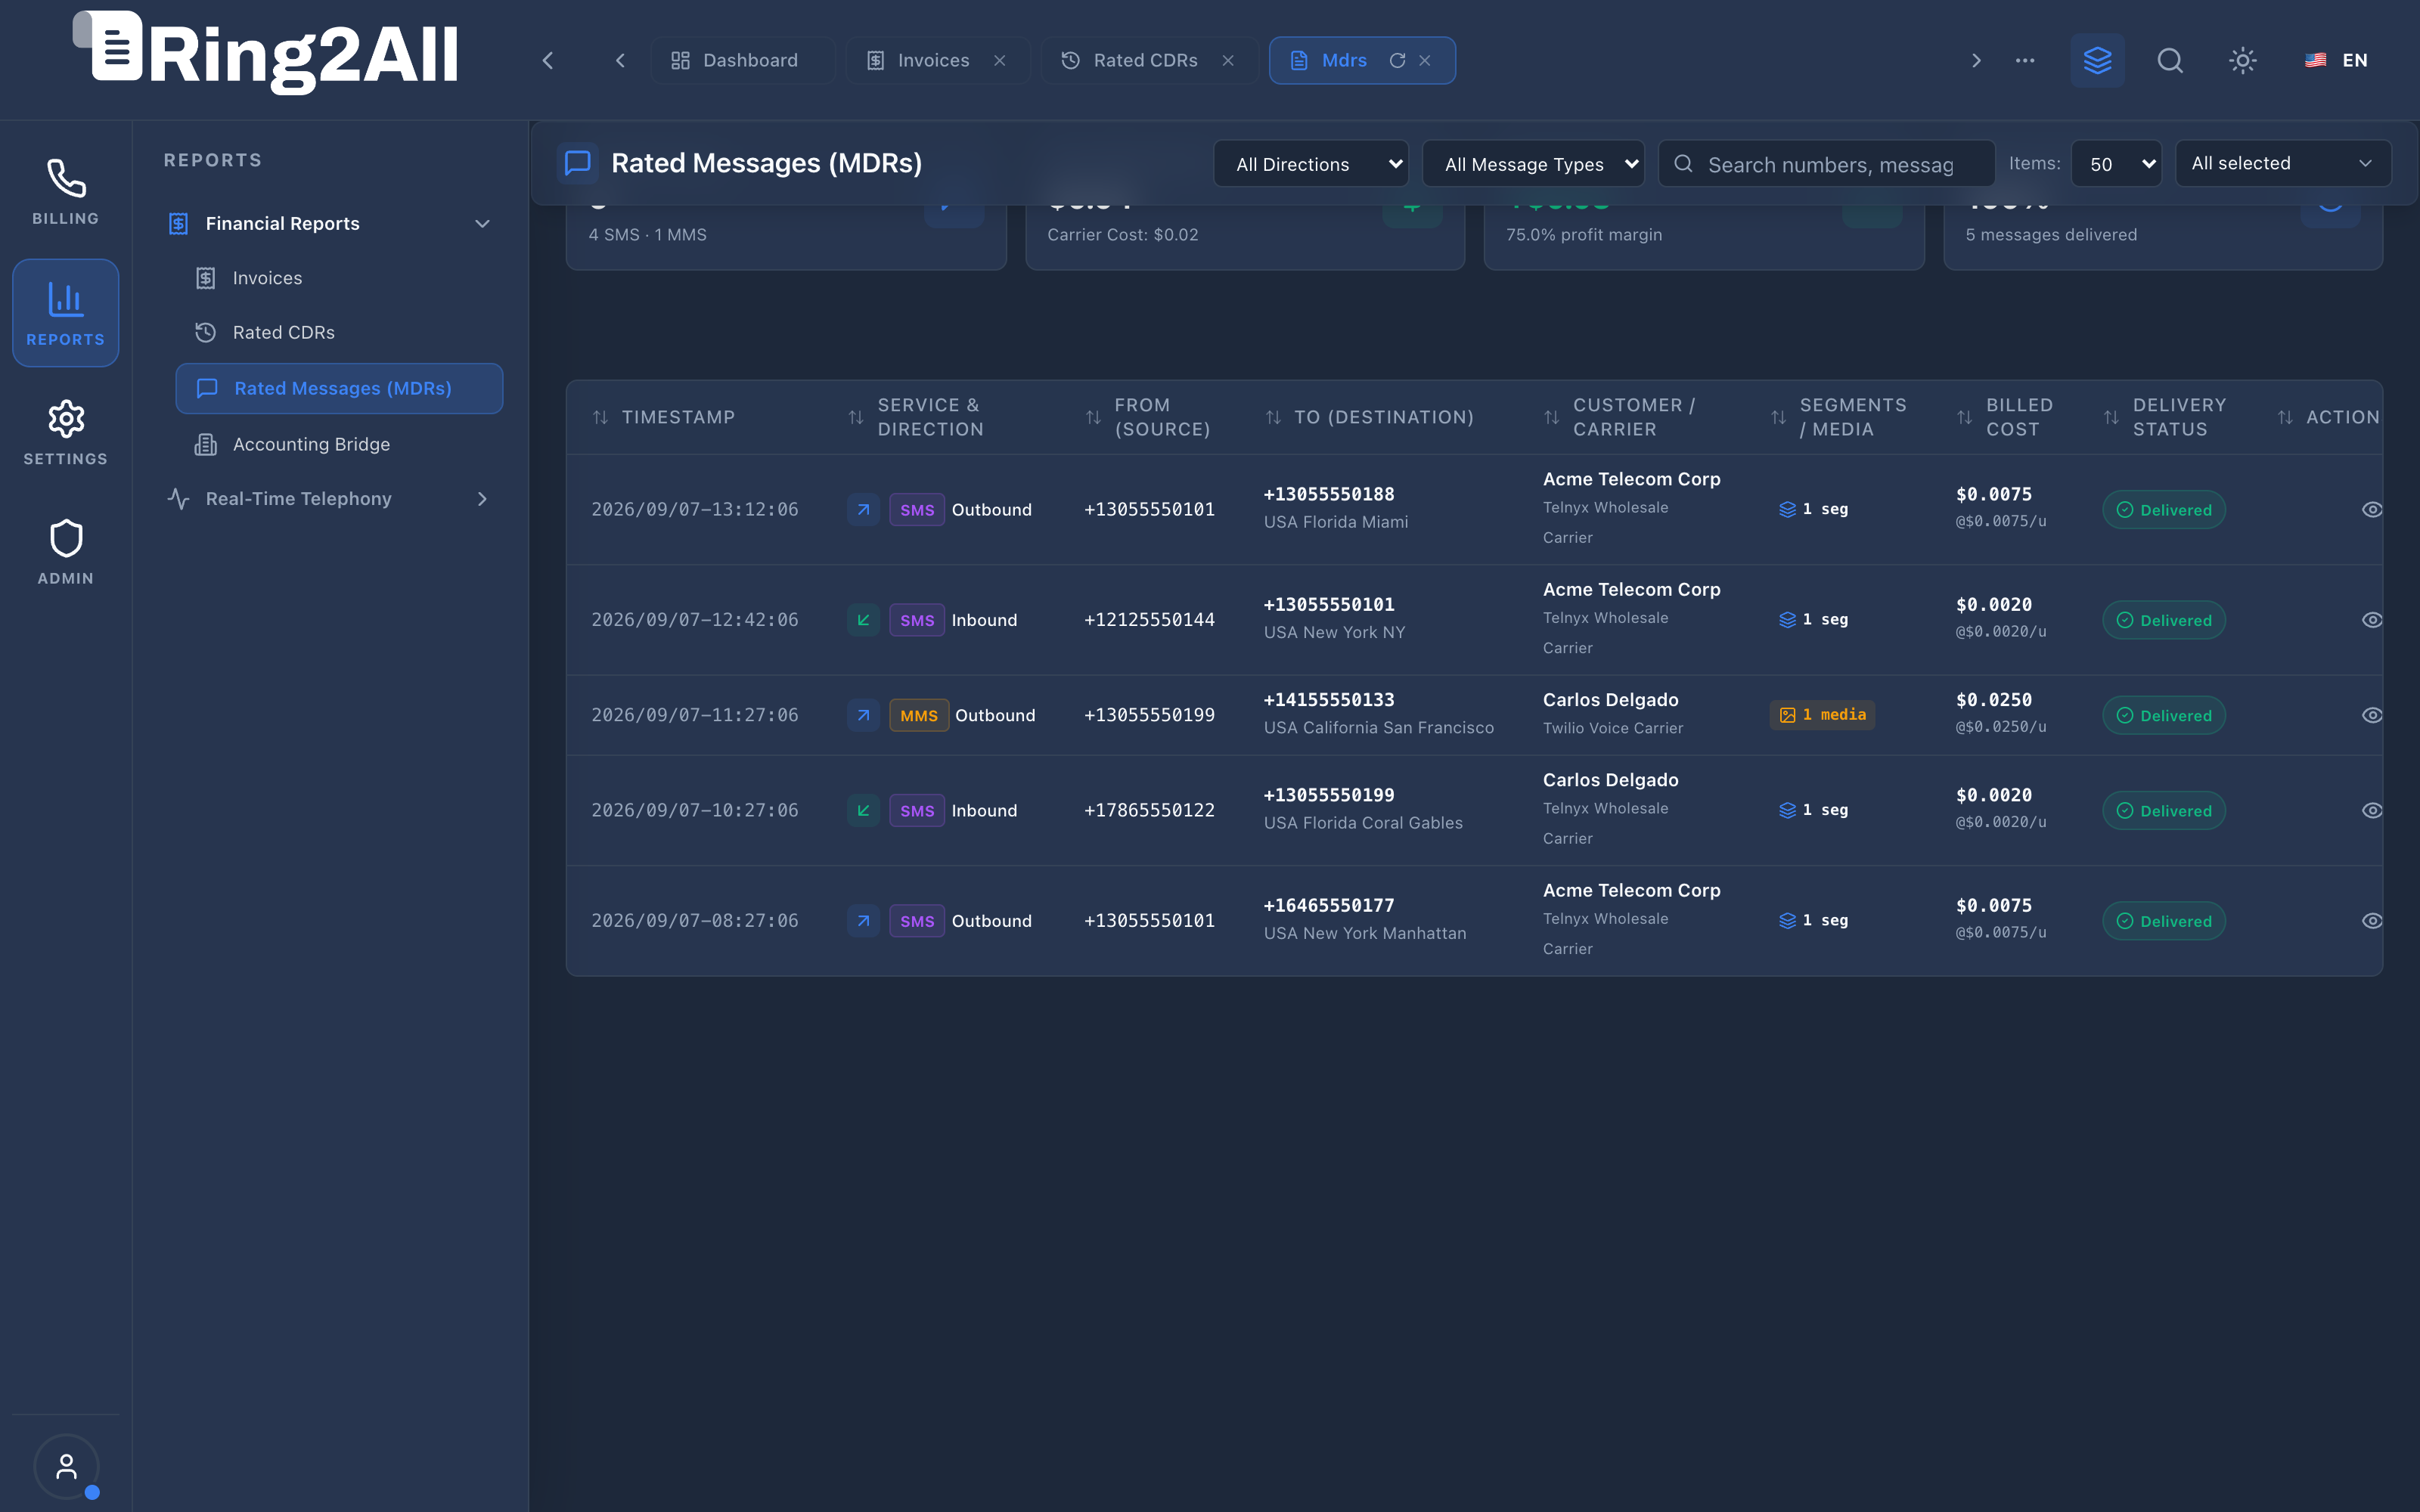2420x1512 pixels.
Task: Open the All selected columns dropdown
Action: pyautogui.click(x=2283, y=163)
